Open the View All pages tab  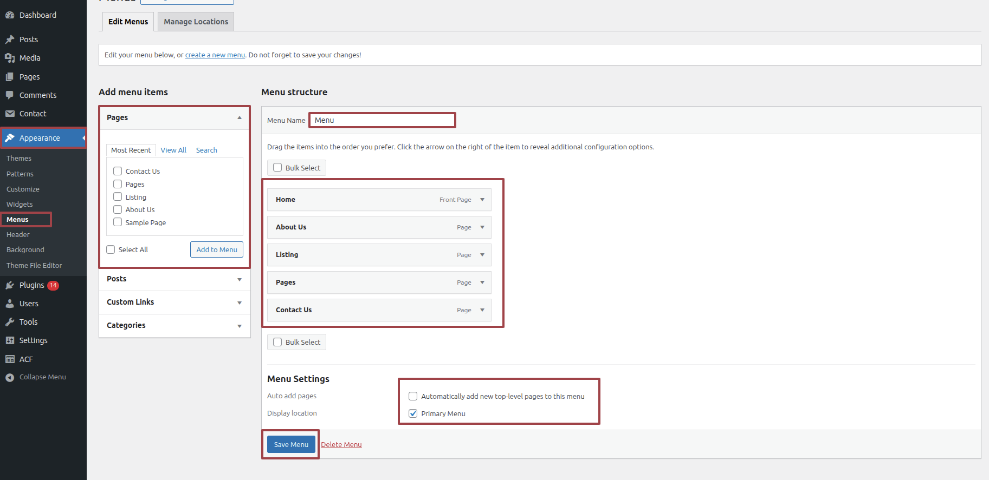pyautogui.click(x=173, y=150)
